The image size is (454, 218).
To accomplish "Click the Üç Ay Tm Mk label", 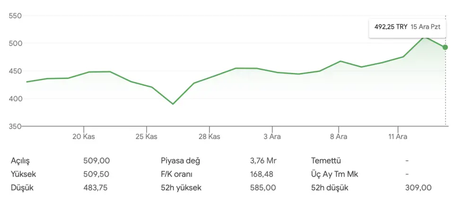I will [x=335, y=174].
